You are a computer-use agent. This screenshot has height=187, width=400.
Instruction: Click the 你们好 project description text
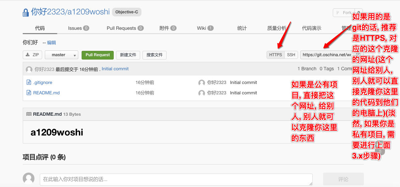pyautogui.click(x=30, y=42)
